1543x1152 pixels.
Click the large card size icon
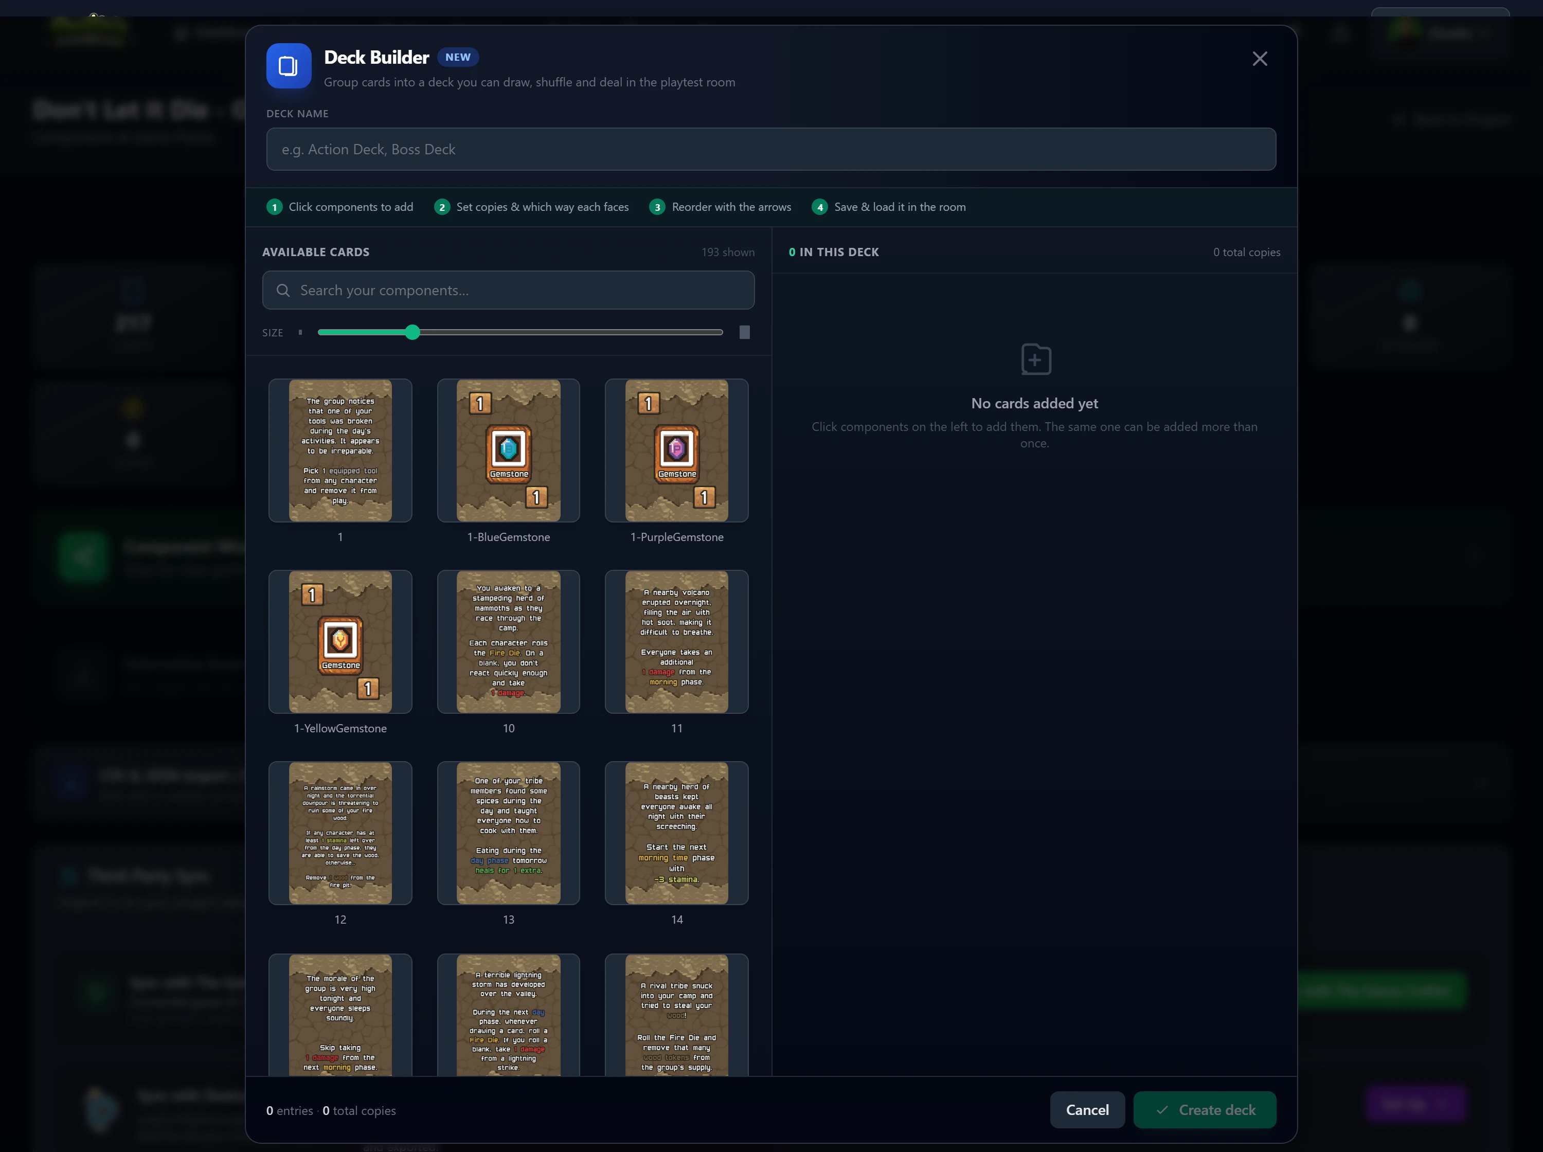[x=745, y=332]
